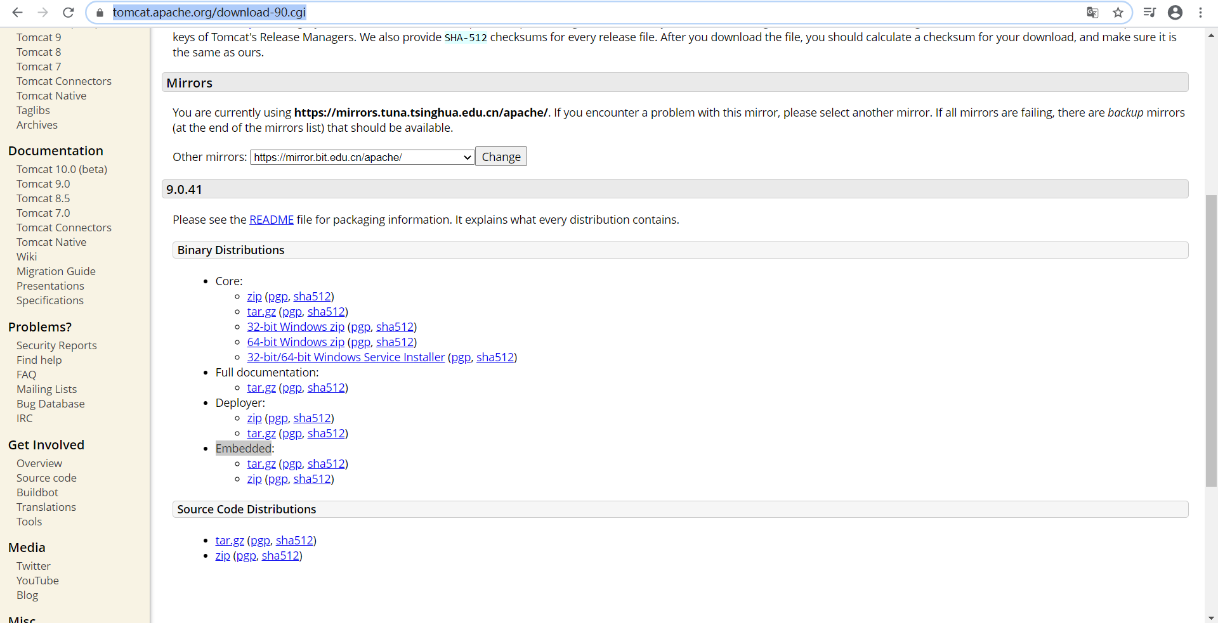
Task: Download source code tar.gz
Action: click(230, 541)
